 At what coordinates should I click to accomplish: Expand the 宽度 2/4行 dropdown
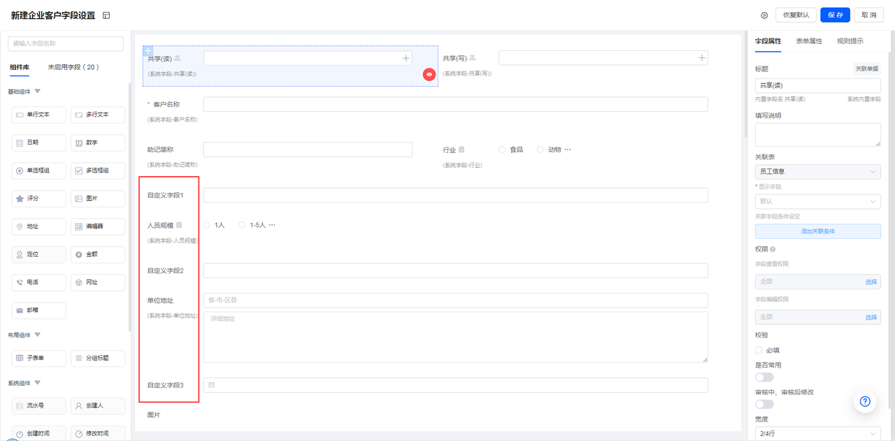(x=817, y=433)
